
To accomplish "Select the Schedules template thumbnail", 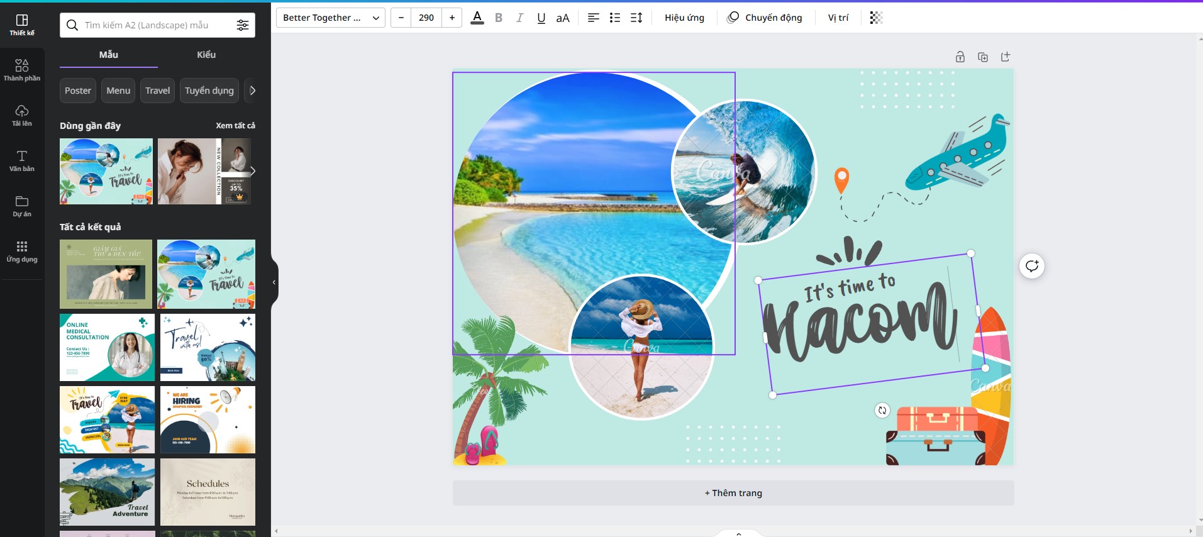I will coord(208,492).
